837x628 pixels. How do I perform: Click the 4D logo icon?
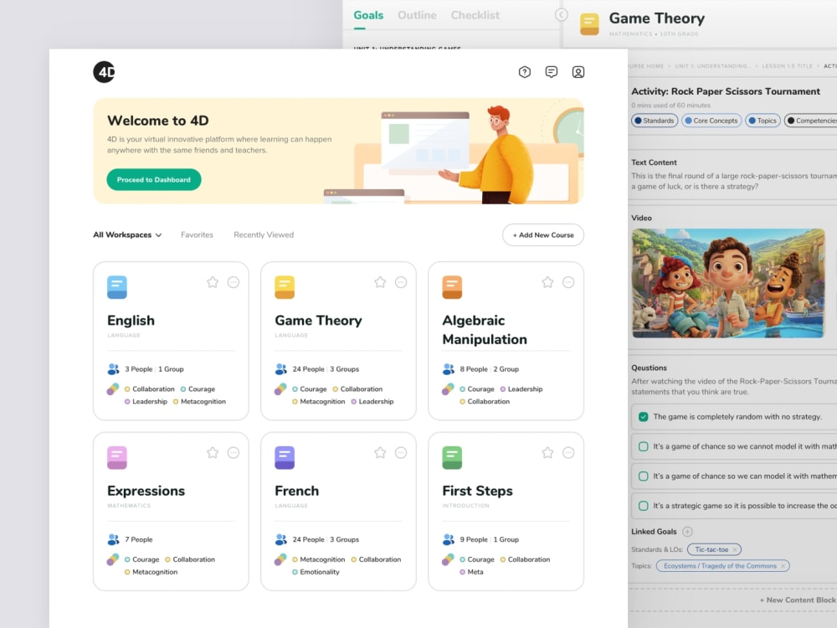[104, 71]
